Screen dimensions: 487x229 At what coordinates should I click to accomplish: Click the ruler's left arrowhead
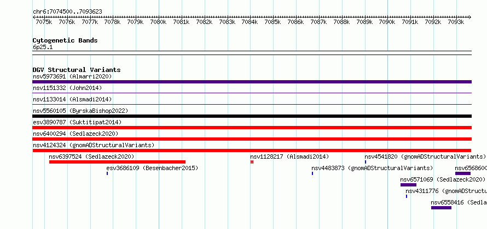click(x=34, y=17)
